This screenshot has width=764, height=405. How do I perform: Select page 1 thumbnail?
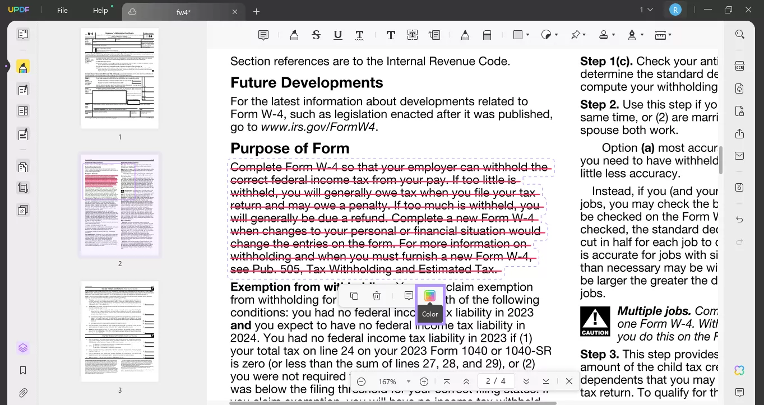click(119, 78)
